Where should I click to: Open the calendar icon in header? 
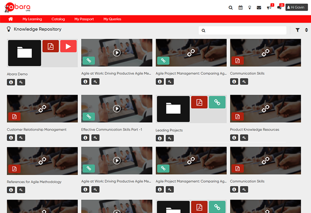tap(240, 8)
